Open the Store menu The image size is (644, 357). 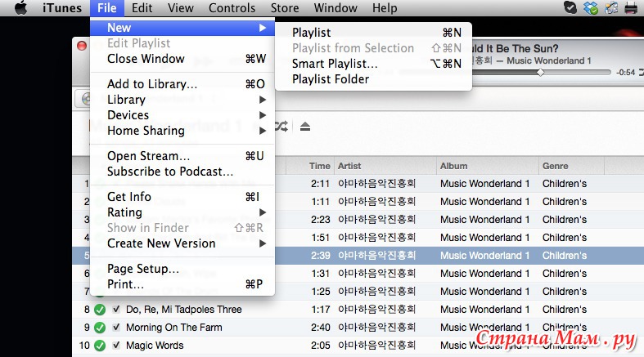tap(285, 8)
